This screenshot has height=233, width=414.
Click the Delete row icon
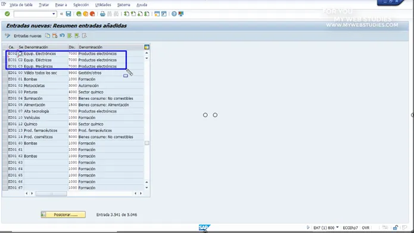[x=55, y=36]
